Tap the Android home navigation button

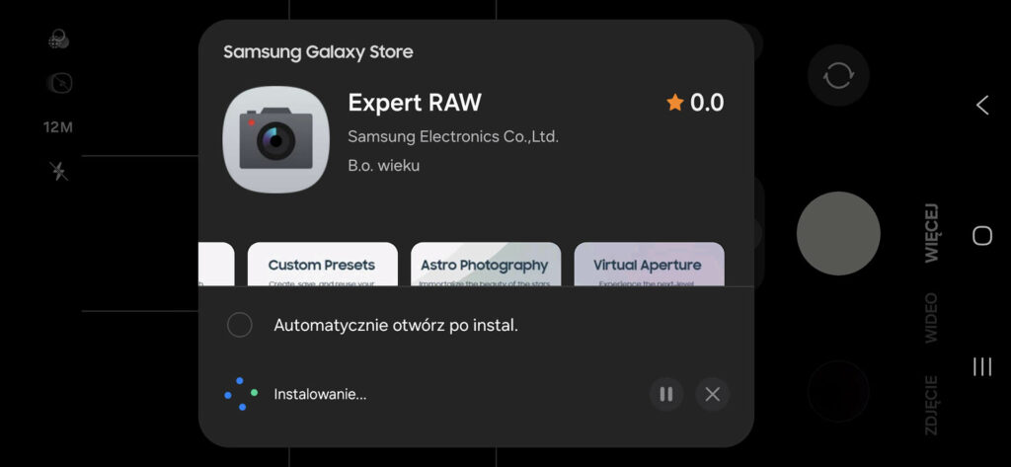(982, 236)
